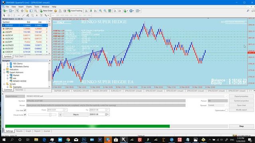Click the Tile Windows grid icon
The height and width of the screenshot is (143, 255).
pos(110,11)
